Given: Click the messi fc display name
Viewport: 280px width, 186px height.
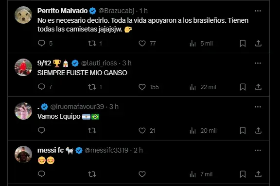Looking at the screenshot, I should [51, 151].
